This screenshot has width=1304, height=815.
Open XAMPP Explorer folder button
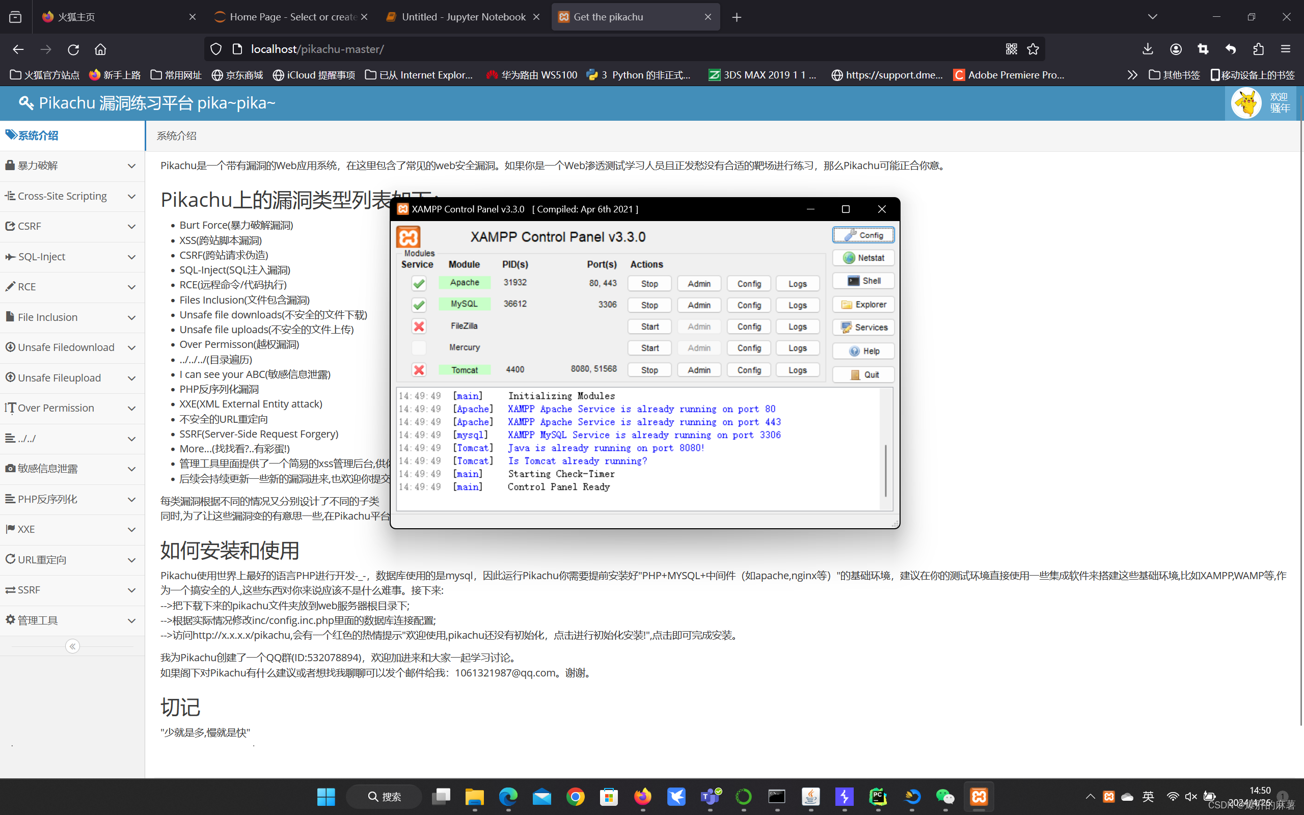tap(863, 305)
